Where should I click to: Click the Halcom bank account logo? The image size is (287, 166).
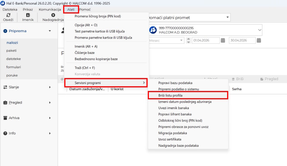point(153,30)
